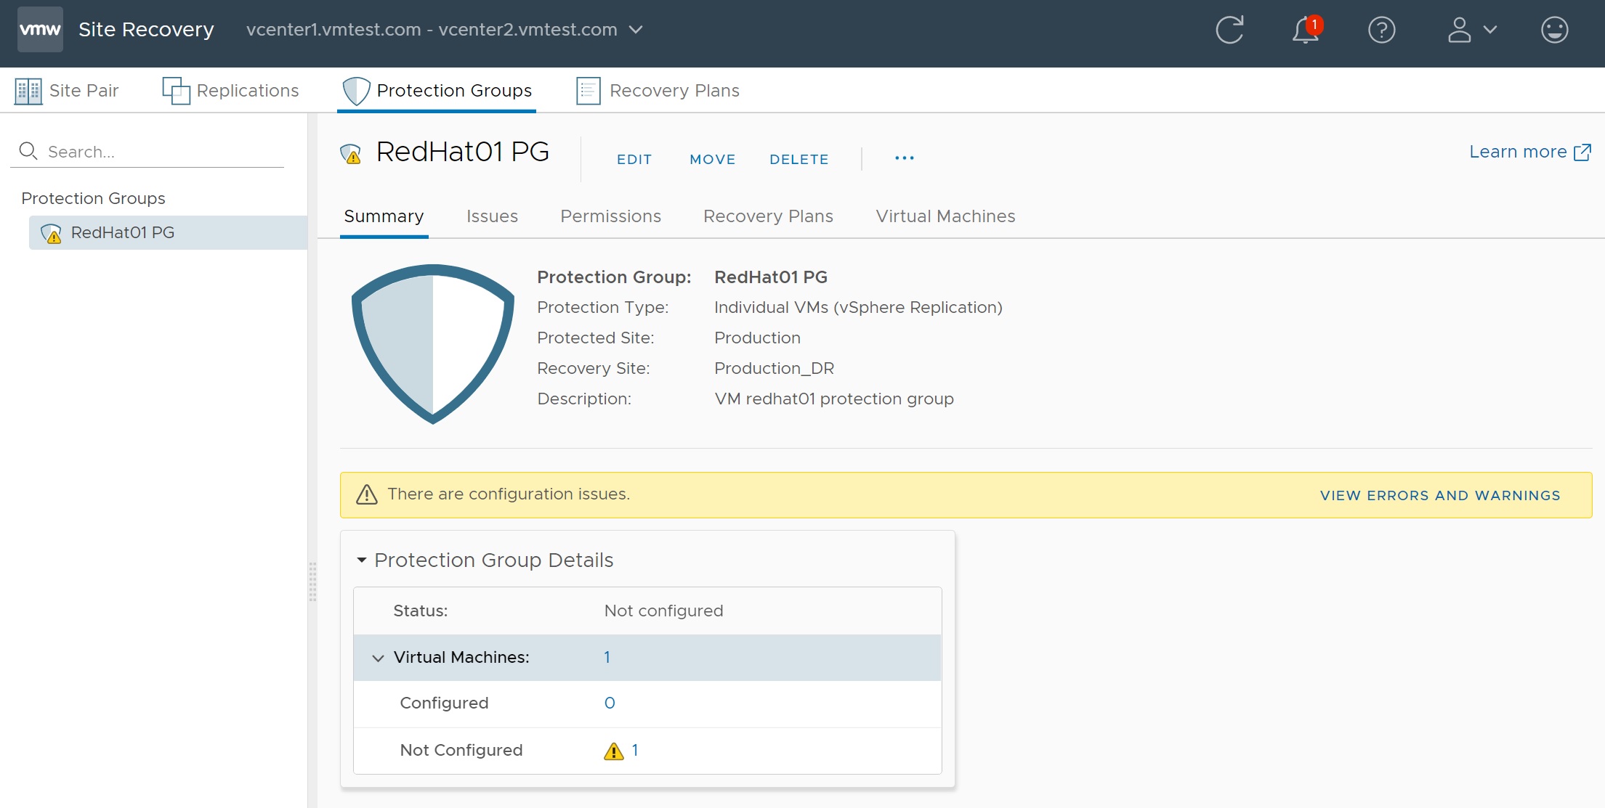Click the Search input field
Screen dimensions: 1605x808
tap(160, 152)
